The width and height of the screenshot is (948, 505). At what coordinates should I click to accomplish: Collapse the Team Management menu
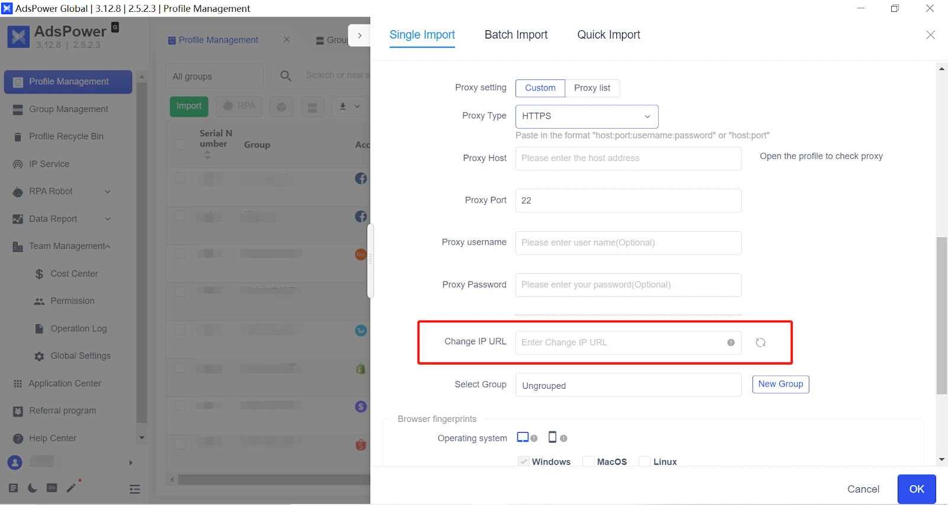click(108, 247)
